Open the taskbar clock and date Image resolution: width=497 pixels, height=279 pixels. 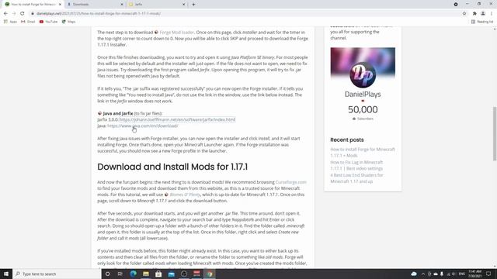[474, 274]
